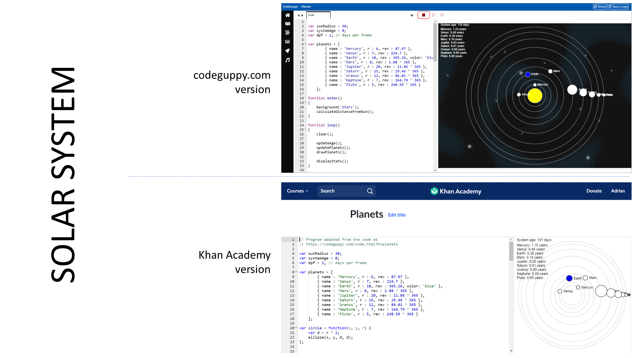Open the stacked-lines list icon in CodeGuppy sidebar
The height and width of the screenshot is (358, 637).
(x=287, y=32)
